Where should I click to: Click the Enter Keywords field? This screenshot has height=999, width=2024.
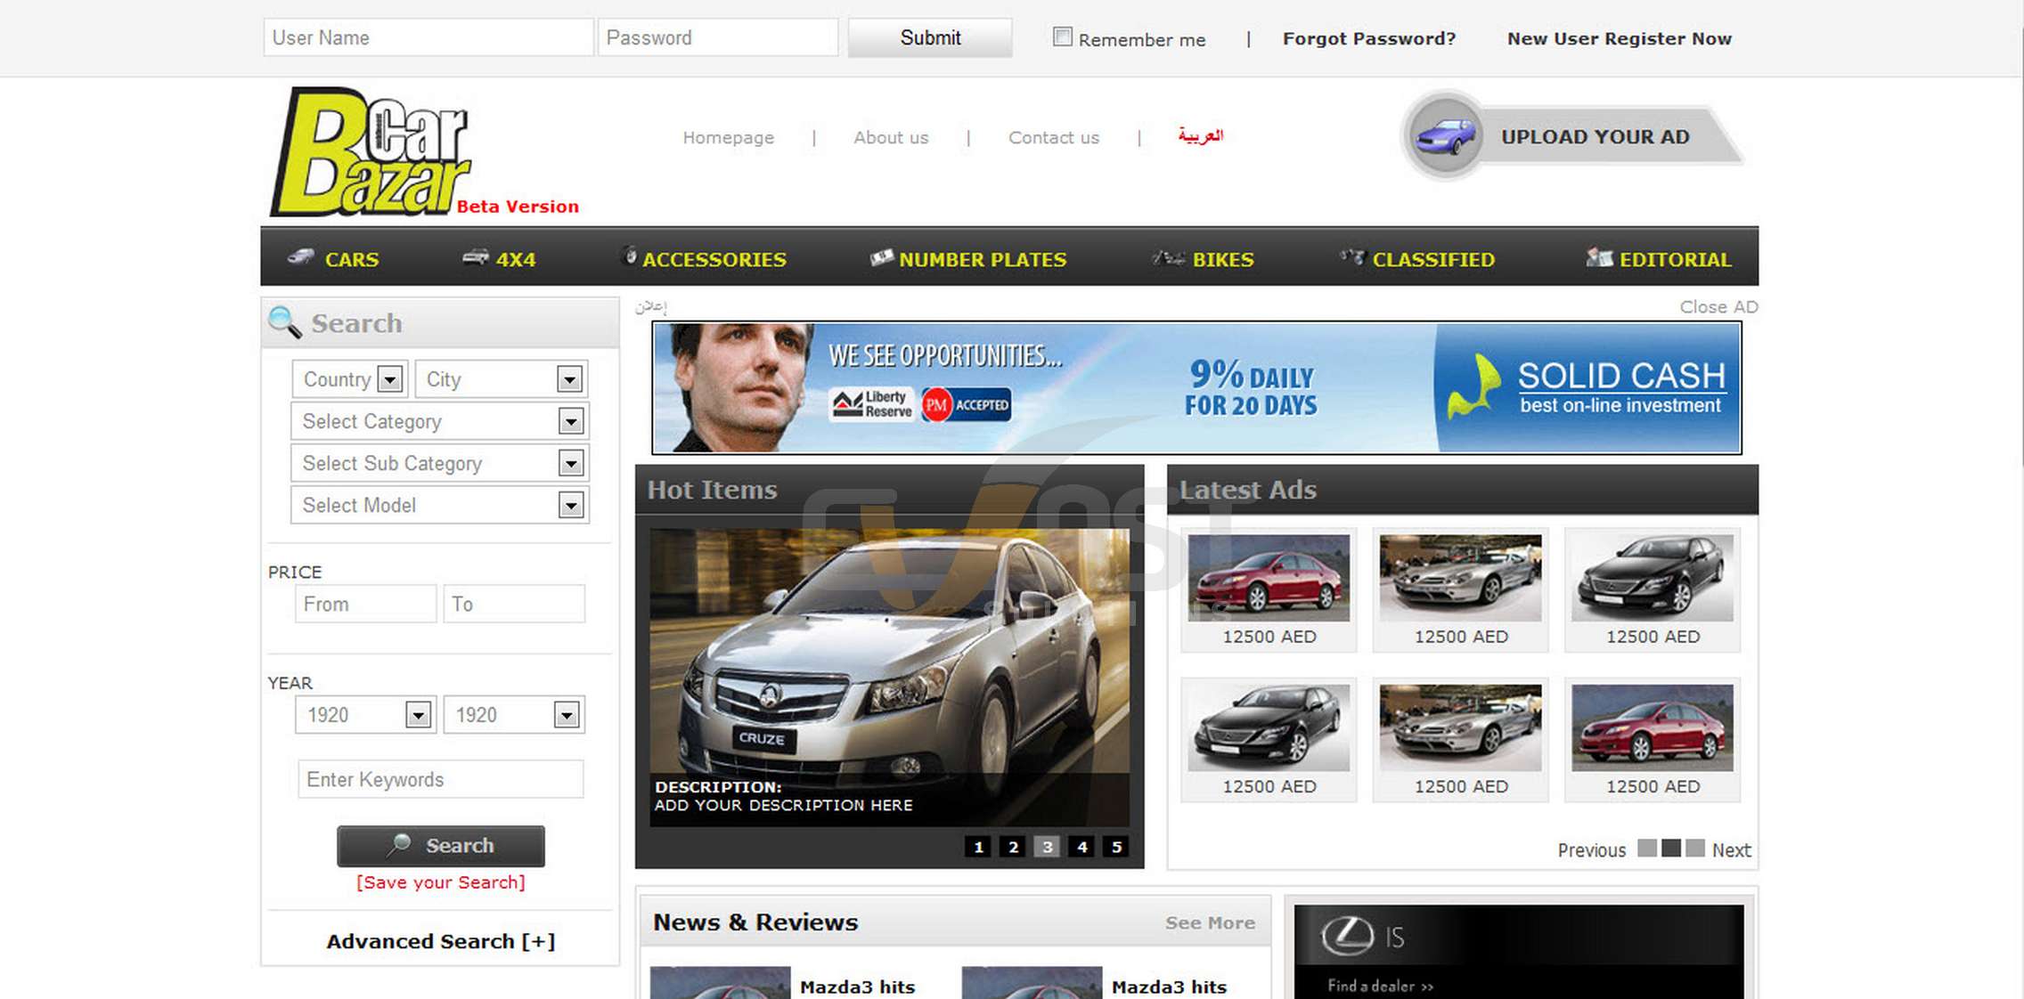tap(441, 779)
